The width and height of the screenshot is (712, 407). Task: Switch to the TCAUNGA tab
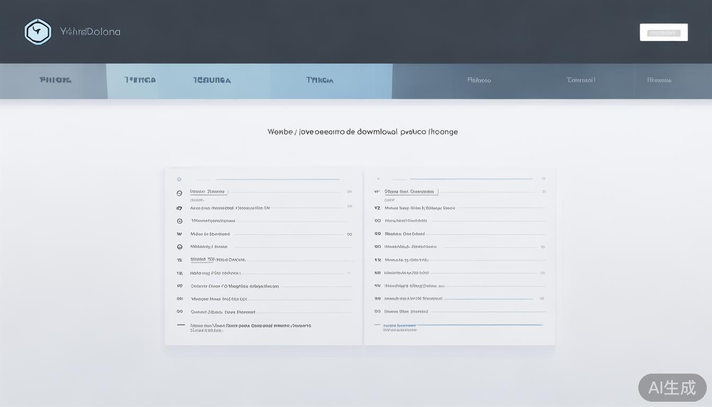pos(212,81)
